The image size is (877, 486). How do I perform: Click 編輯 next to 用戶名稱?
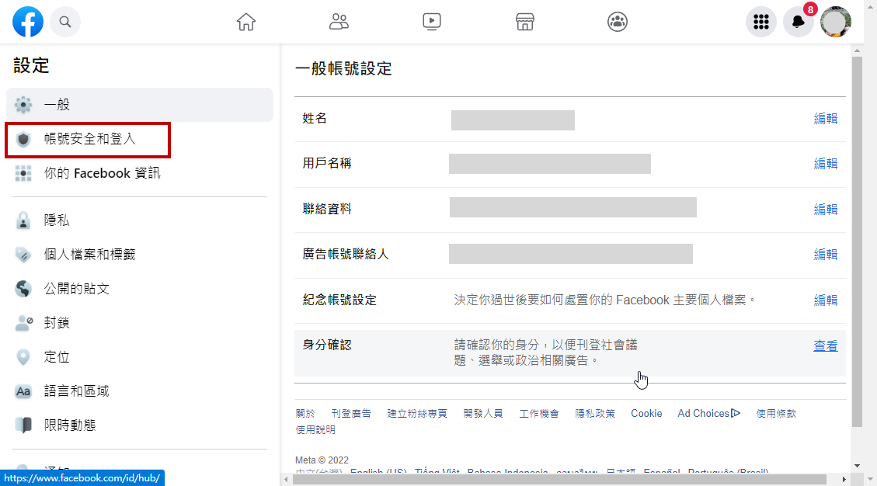(825, 164)
